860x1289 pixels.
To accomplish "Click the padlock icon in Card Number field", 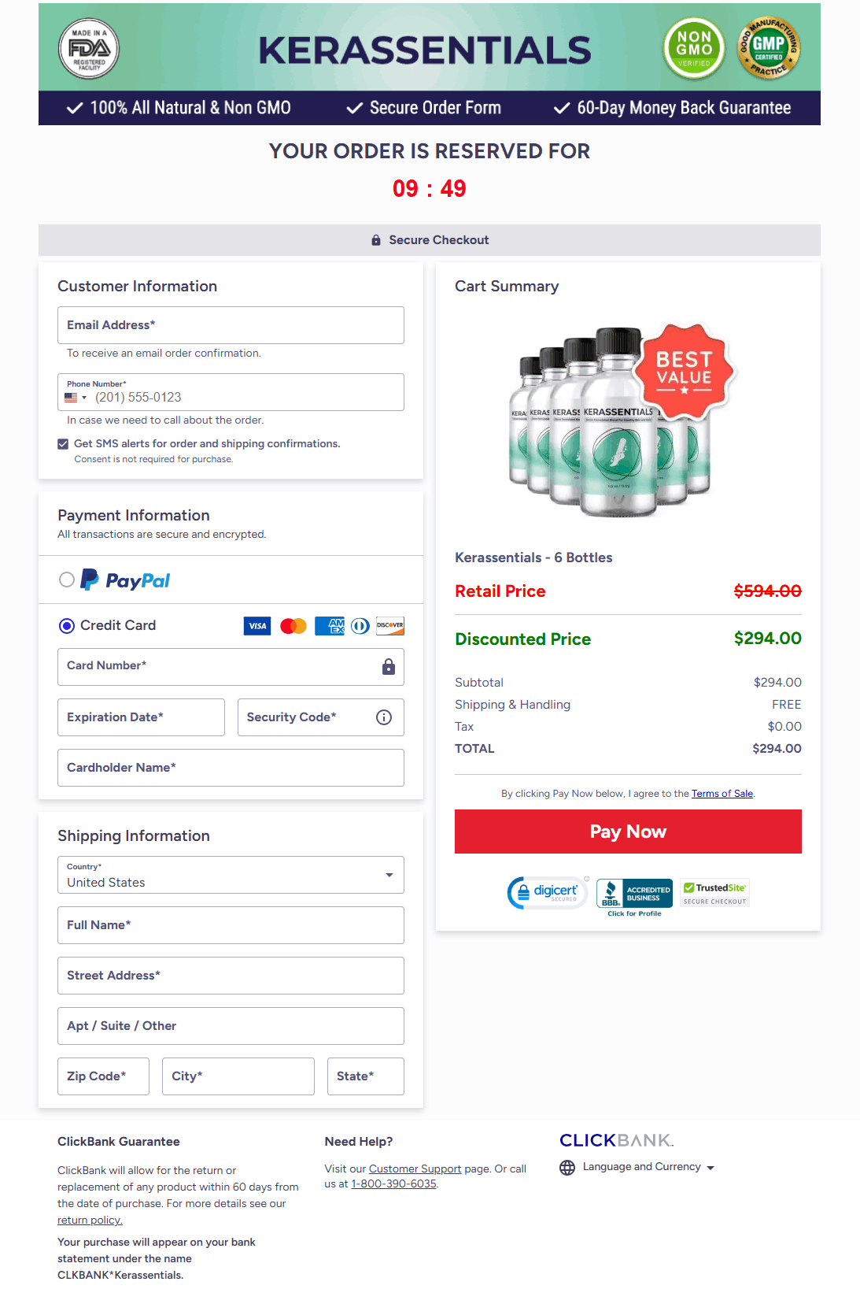I will pos(389,667).
